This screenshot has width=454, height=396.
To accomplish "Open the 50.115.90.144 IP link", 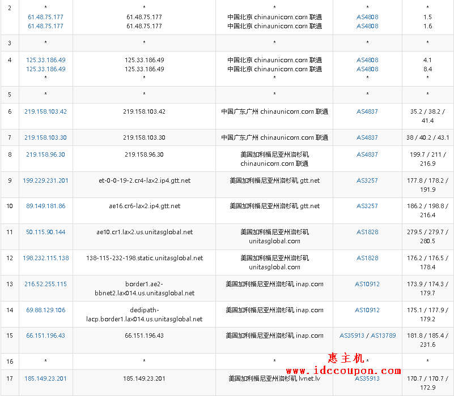I will [45, 232].
